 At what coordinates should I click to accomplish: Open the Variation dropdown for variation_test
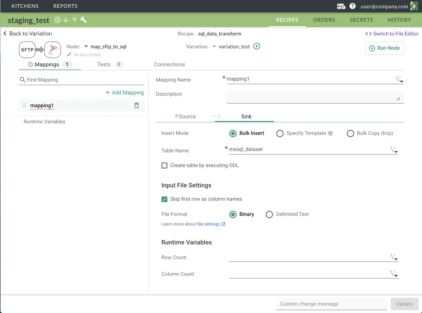coord(215,46)
